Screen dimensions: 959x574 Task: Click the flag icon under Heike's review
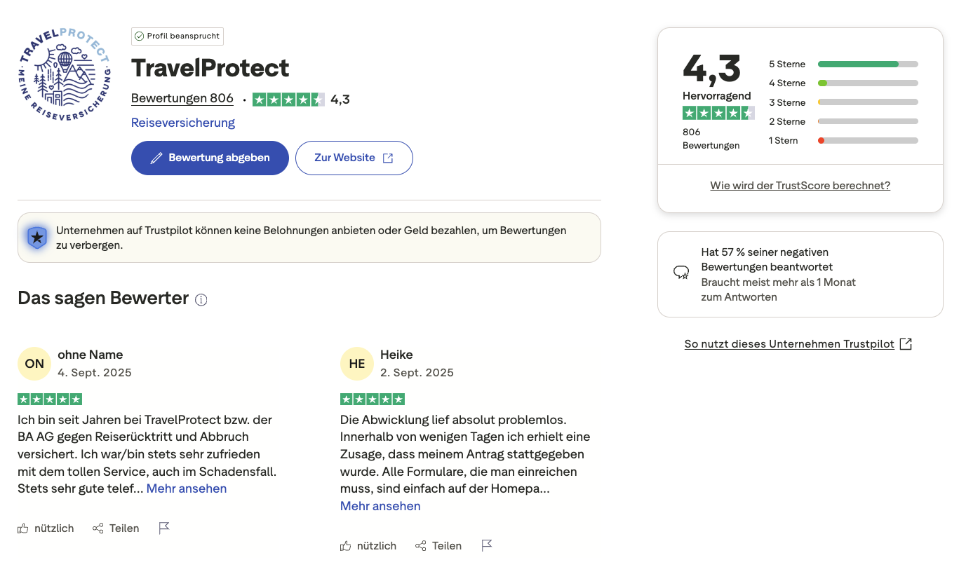(487, 545)
